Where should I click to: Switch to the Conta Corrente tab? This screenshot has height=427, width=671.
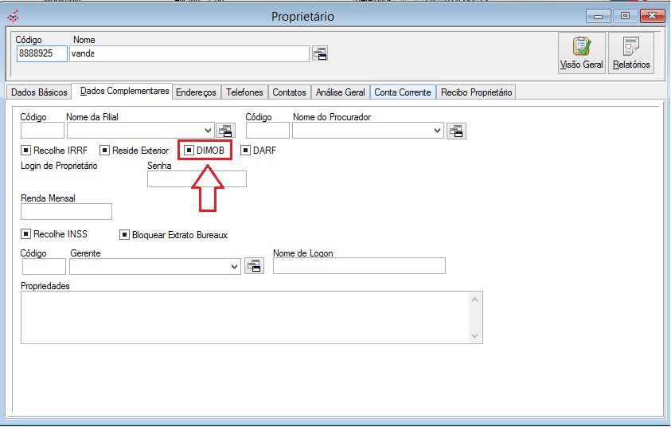point(403,92)
